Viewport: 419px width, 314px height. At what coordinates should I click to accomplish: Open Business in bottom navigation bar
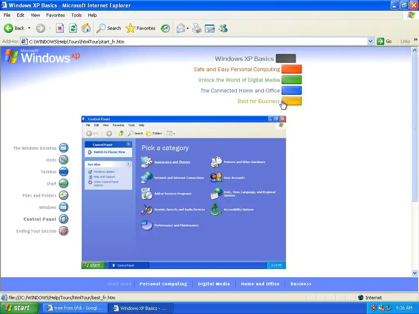301,284
